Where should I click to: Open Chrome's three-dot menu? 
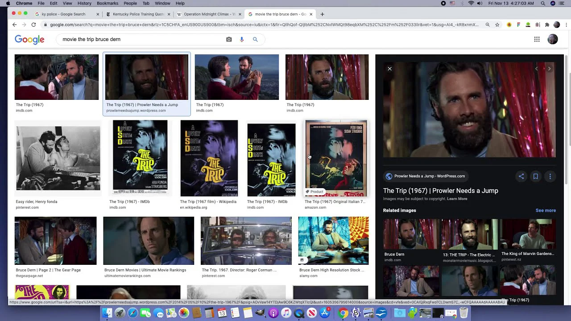tap(566, 25)
